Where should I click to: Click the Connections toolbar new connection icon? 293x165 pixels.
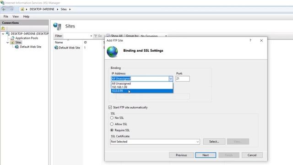[3, 28]
